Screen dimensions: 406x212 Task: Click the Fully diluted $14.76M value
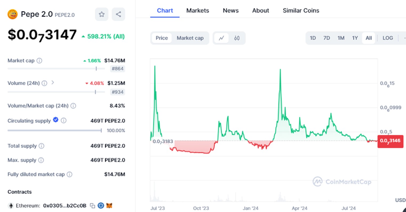coord(115,174)
